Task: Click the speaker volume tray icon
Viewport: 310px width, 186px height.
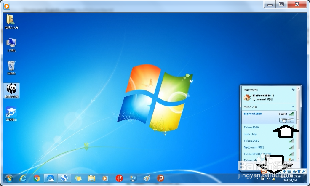Action: (x=268, y=179)
